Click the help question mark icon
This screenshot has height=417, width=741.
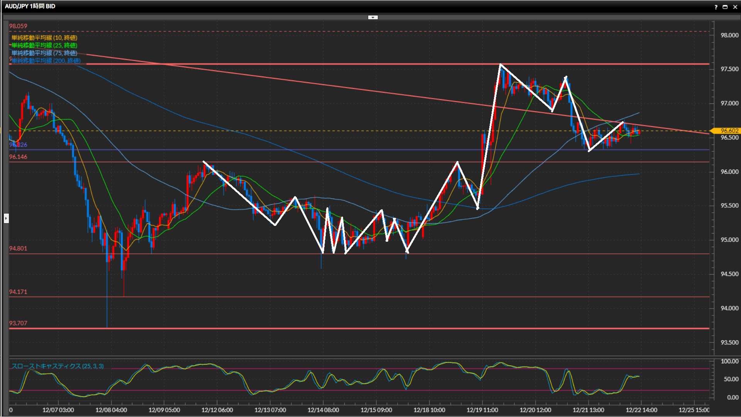(x=716, y=7)
